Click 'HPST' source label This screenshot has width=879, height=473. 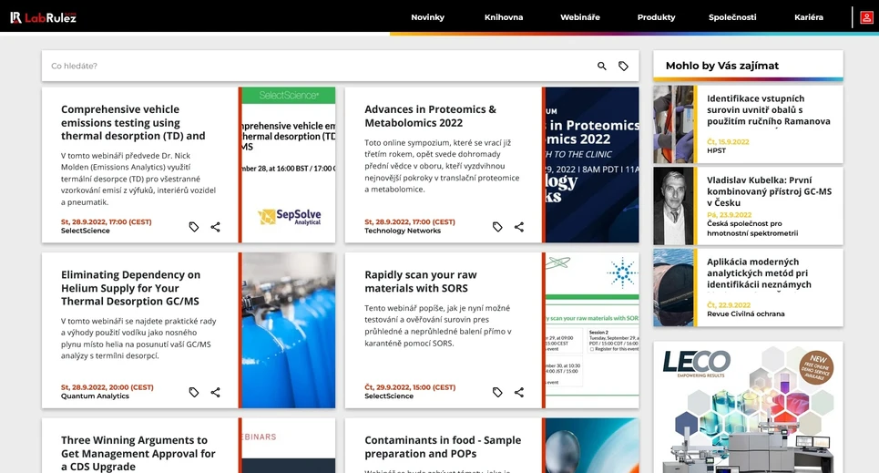[717, 151]
